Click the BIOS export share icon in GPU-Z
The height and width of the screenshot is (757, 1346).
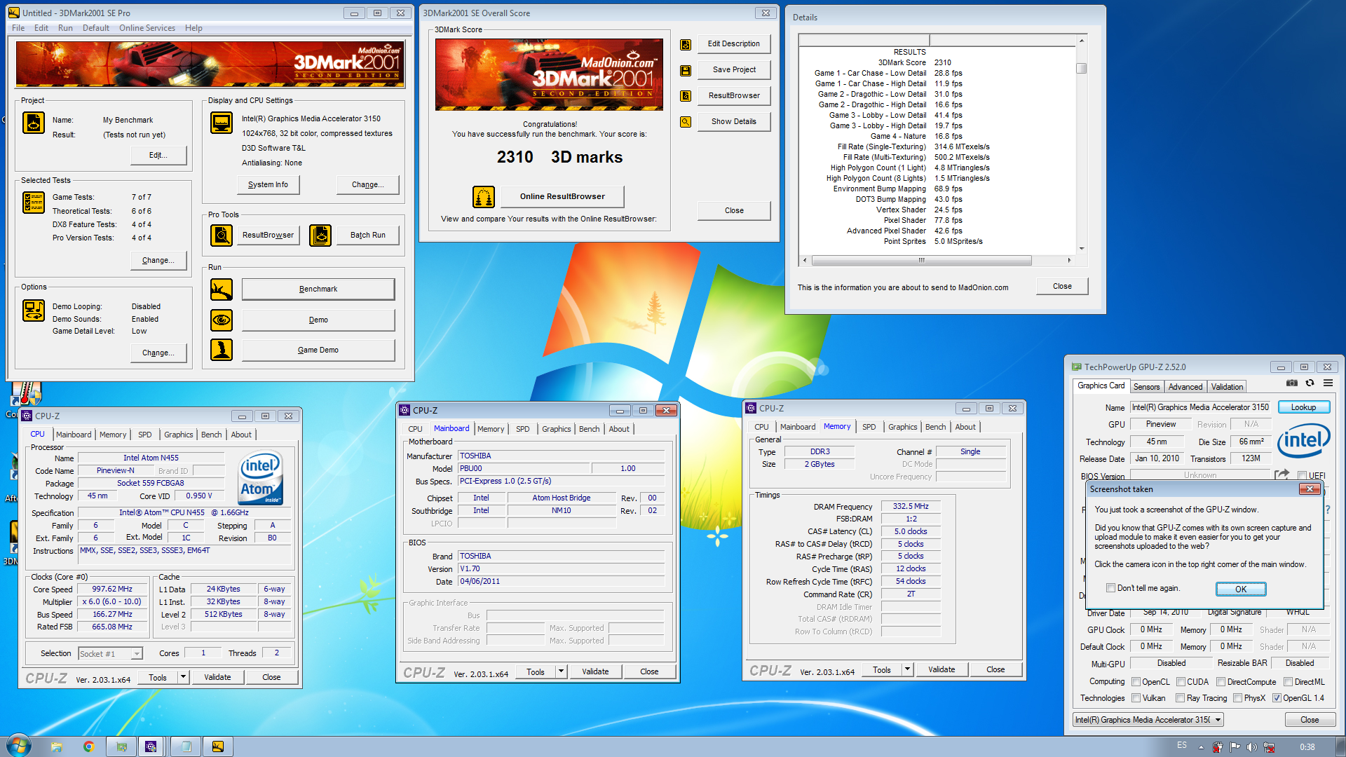pos(1282,475)
